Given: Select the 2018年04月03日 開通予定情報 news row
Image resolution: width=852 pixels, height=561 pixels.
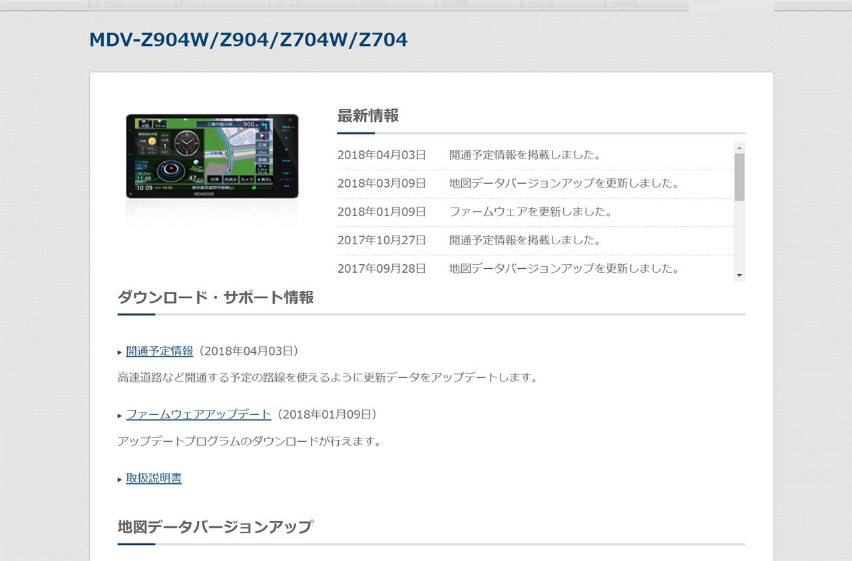Looking at the screenshot, I should (535, 156).
